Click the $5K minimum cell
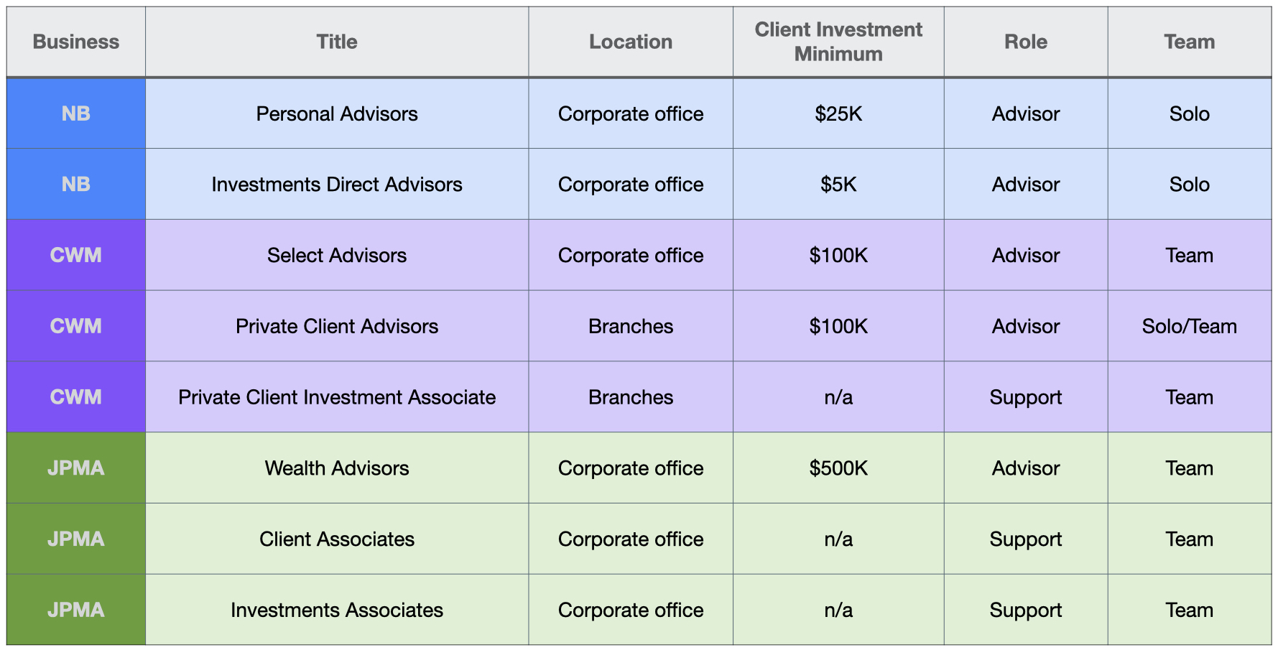 point(838,185)
